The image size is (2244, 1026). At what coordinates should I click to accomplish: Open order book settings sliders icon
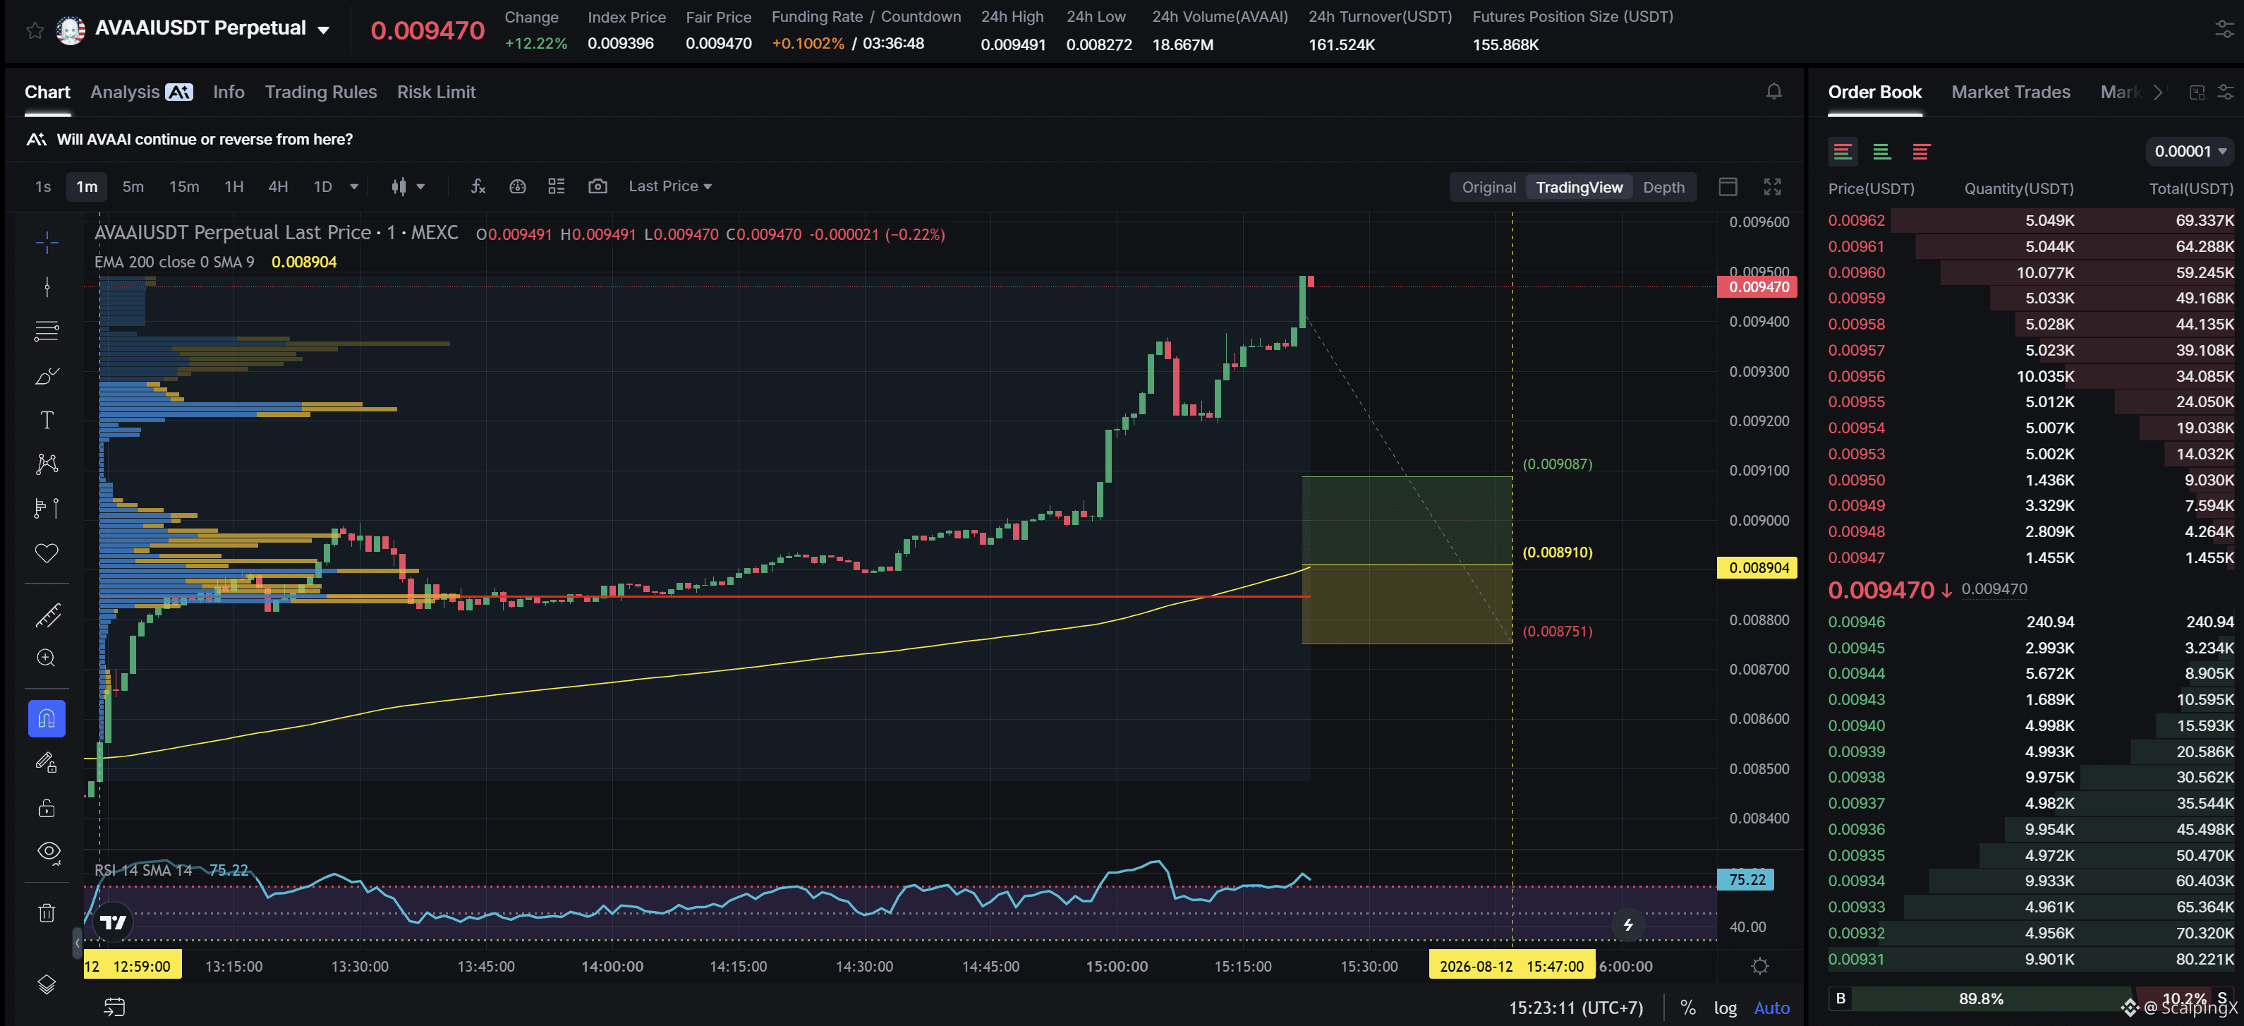[x=2226, y=92]
